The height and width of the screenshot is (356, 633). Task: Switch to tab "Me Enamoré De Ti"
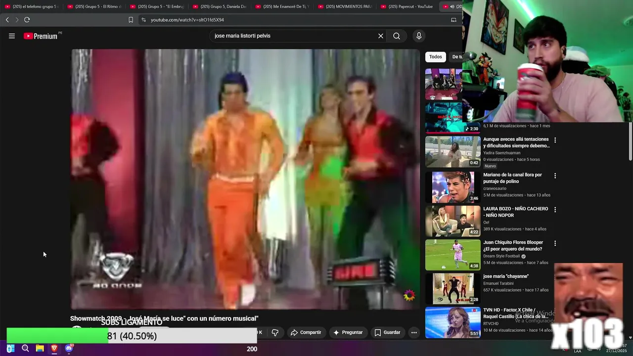pyautogui.click(x=282, y=6)
